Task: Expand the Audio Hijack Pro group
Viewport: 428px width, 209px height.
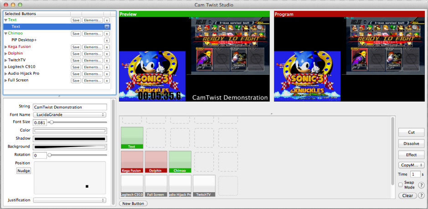Action: click(6, 74)
